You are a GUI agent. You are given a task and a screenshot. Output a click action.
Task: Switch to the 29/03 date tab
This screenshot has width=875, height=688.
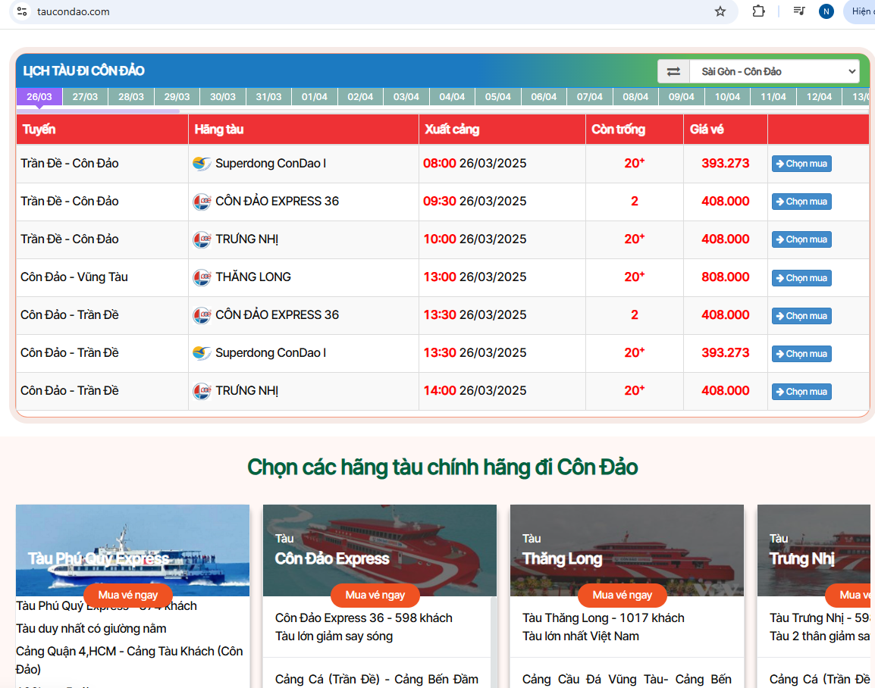[x=177, y=96]
